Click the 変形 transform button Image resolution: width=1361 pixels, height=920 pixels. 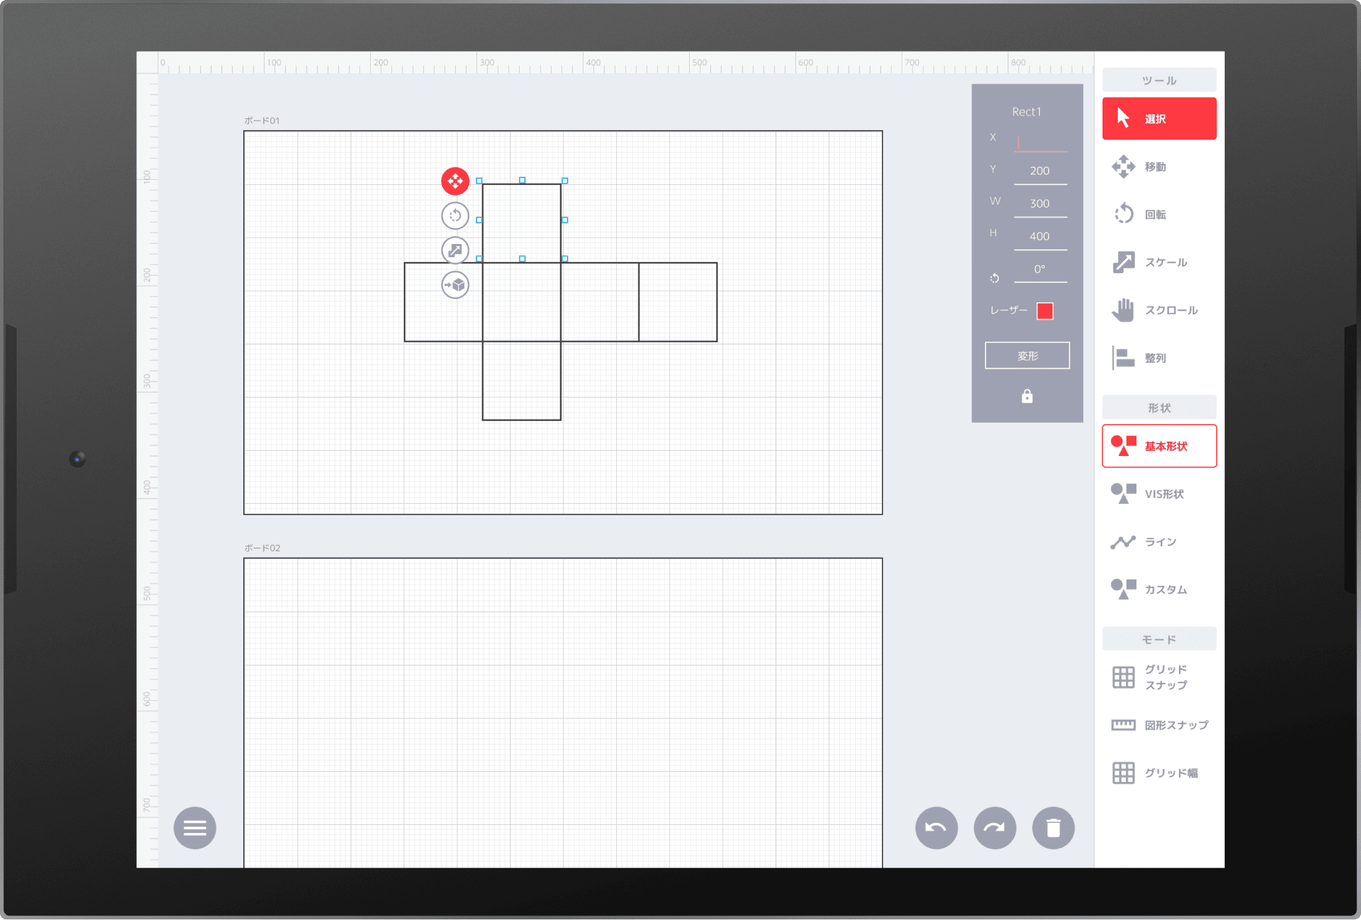point(1027,356)
